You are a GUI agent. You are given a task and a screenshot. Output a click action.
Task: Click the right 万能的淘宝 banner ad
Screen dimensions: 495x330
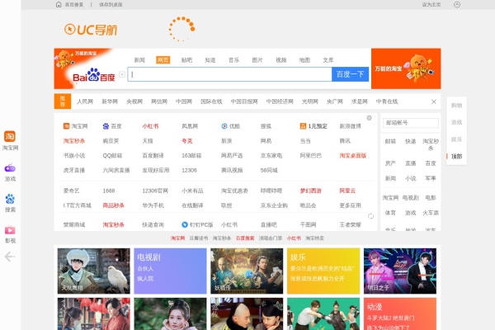pos(406,68)
